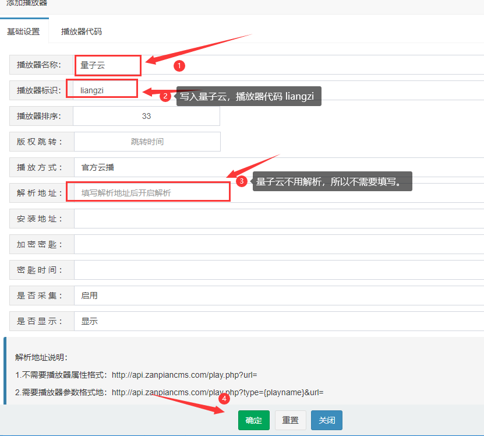Click the red circle marker numbered 1
The width and height of the screenshot is (484, 436).
click(x=179, y=66)
